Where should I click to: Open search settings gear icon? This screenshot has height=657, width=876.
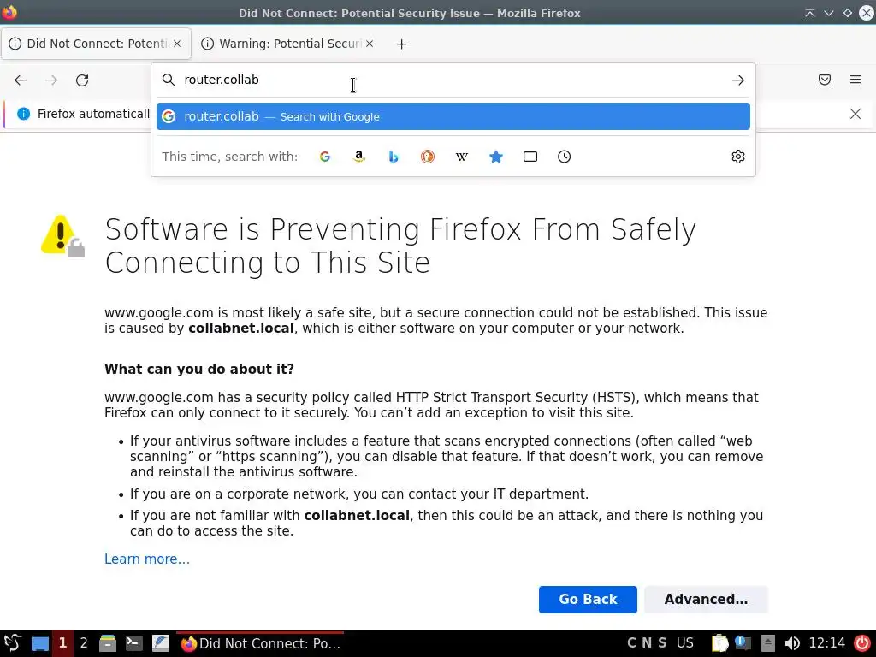tap(738, 157)
